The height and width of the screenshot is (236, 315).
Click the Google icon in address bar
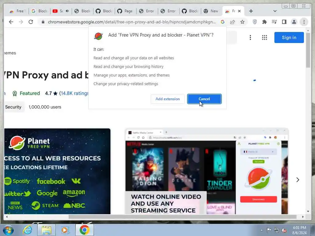pos(223,22)
